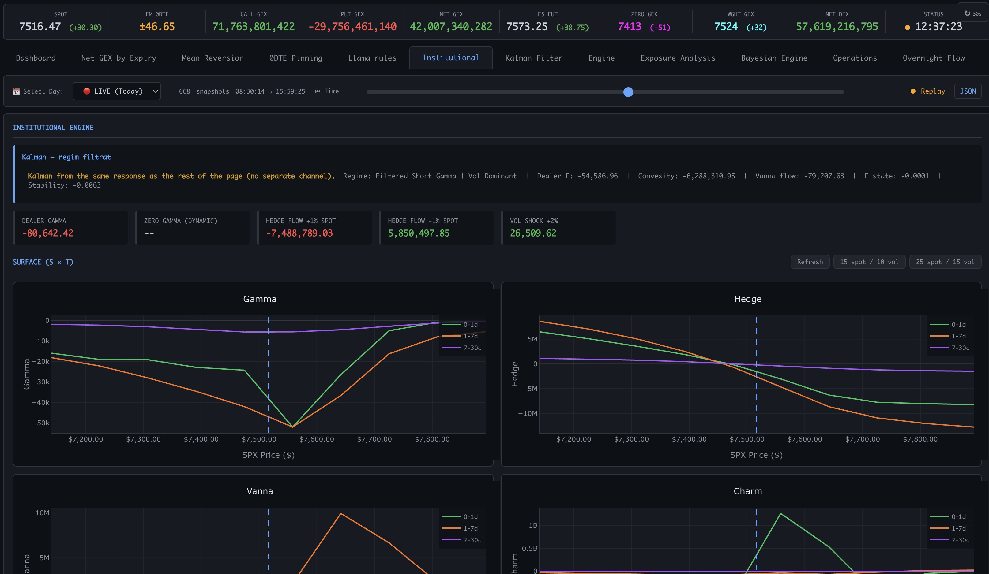Toggle 7-30d series in Vanna legend

pos(462,540)
